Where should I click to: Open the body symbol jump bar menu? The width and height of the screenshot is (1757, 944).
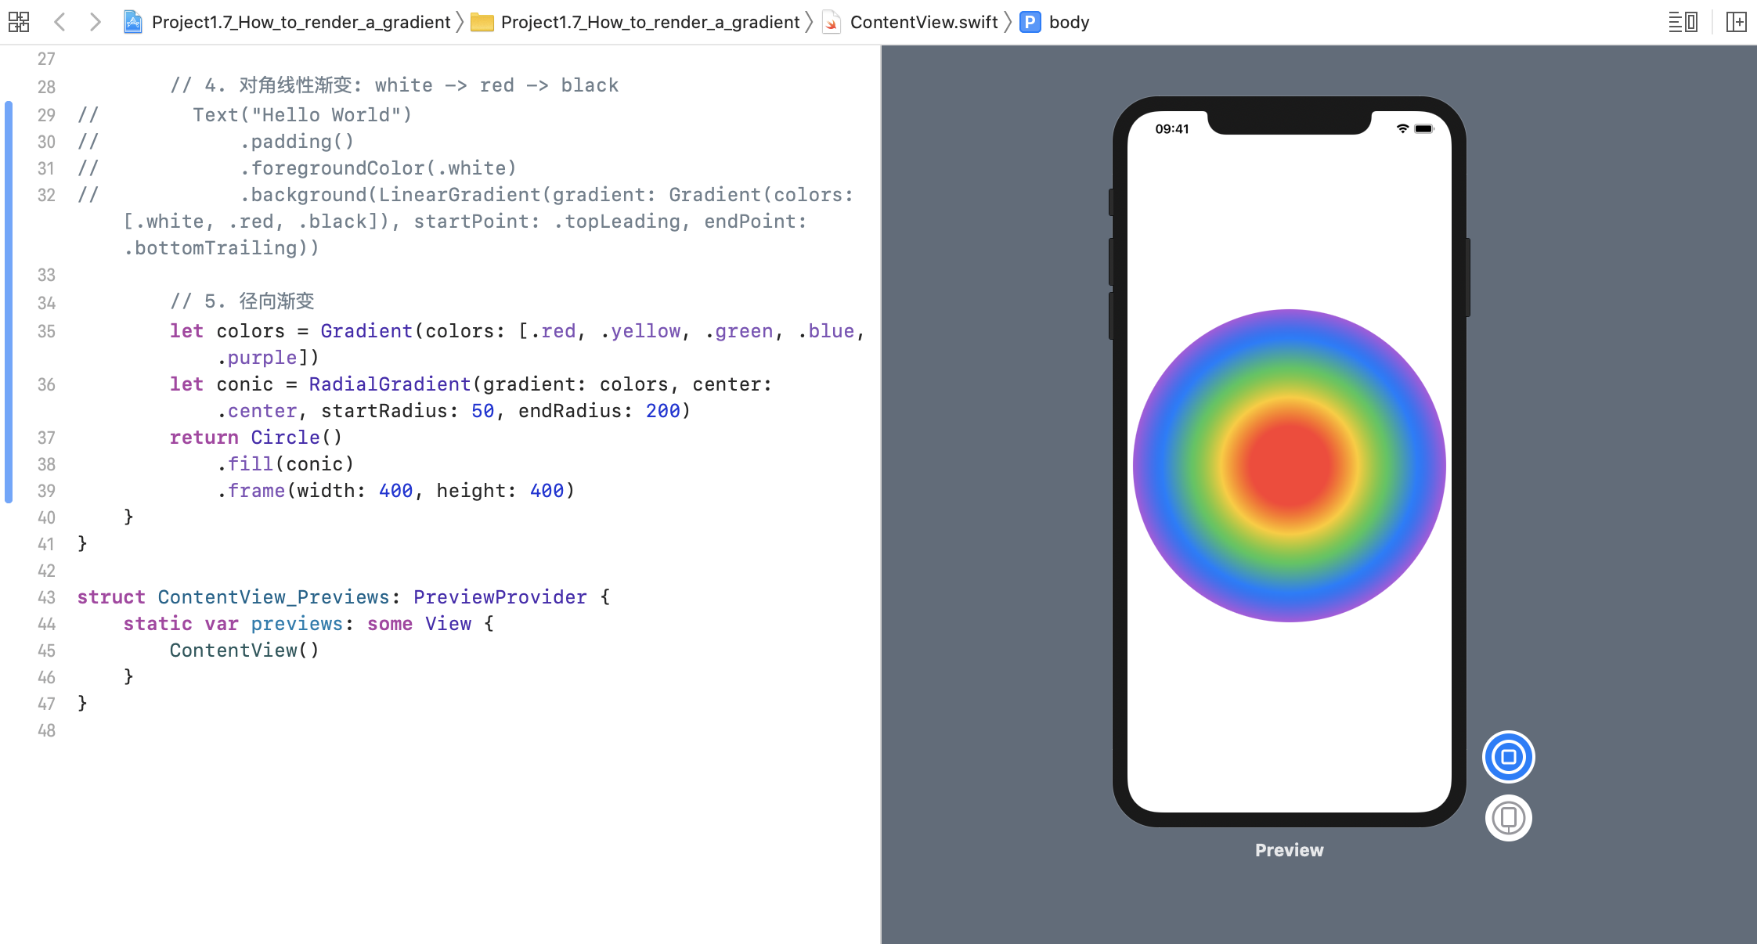tap(1069, 22)
